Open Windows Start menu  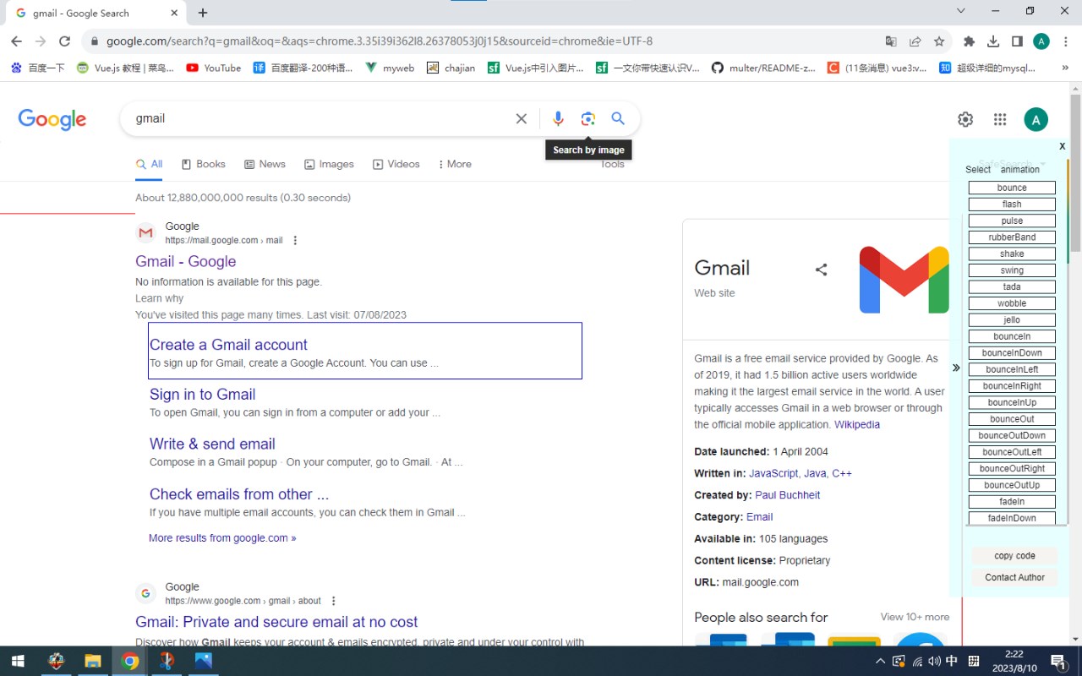click(17, 661)
